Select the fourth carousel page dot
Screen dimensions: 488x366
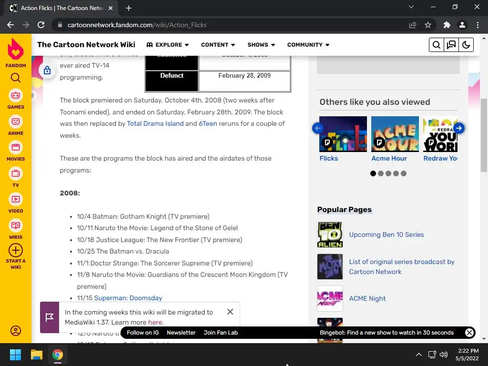pyautogui.click(x=396, y=173)
